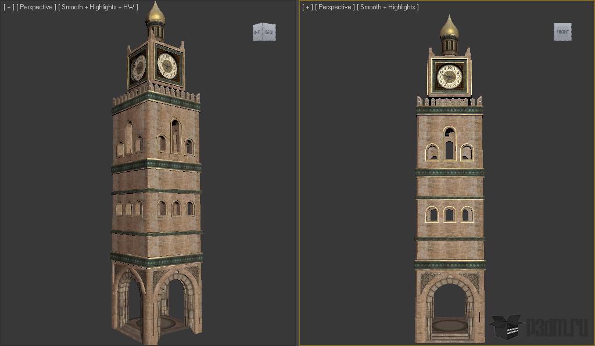Click the FRONT face of the right ViewCube
Screen dimensions: 595x346
(562, 32)
